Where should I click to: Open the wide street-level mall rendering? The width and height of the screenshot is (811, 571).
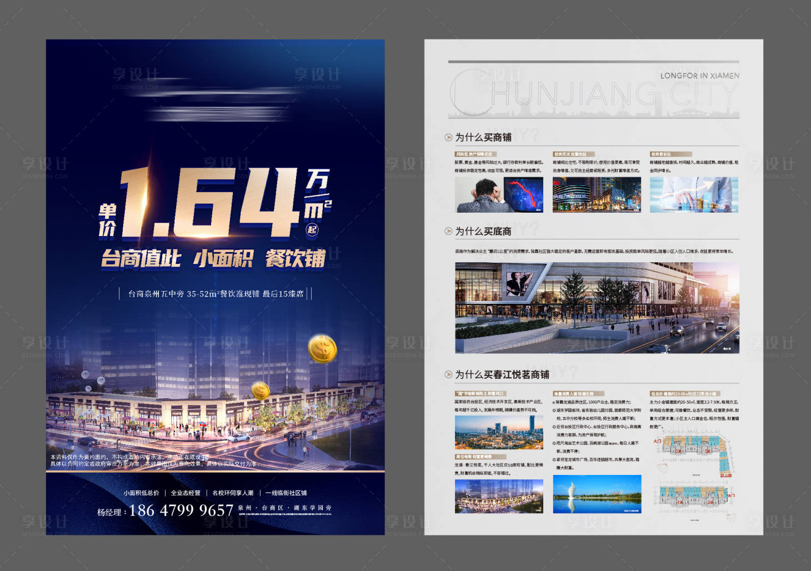coord(597,308)
